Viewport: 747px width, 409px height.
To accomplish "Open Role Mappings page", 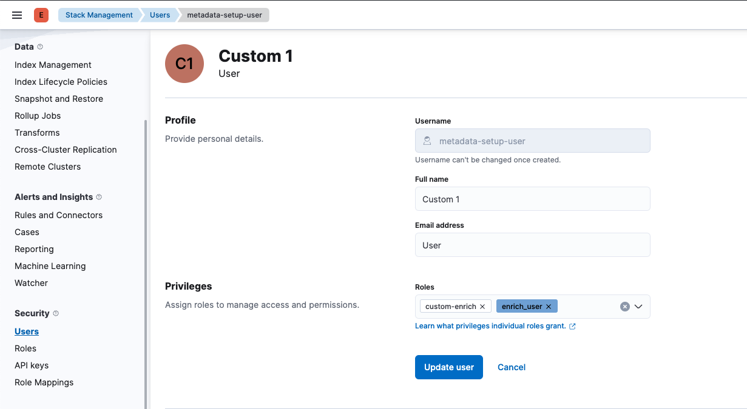I will (44, 382).
